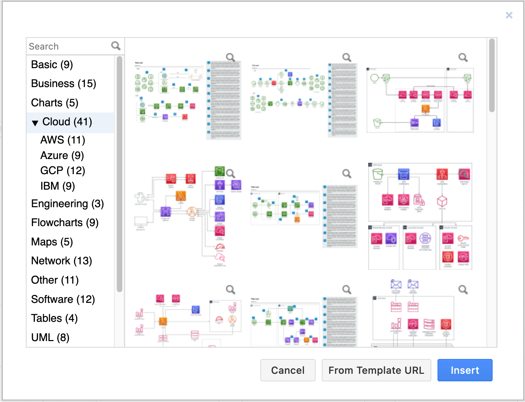Open the GCP (12) template list

(x=63, y=170)
